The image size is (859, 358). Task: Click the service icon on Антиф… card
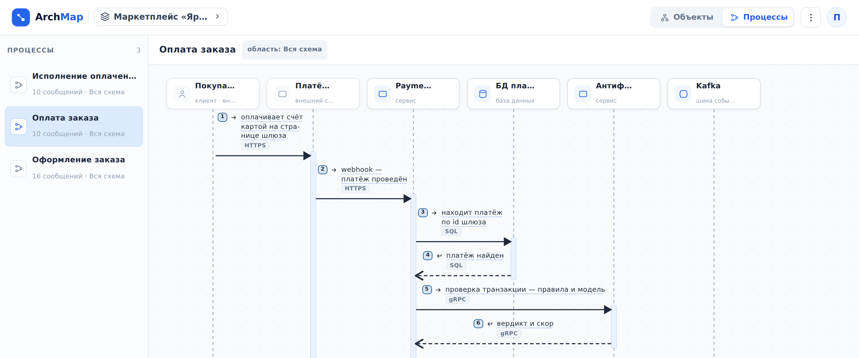[583, 94]
